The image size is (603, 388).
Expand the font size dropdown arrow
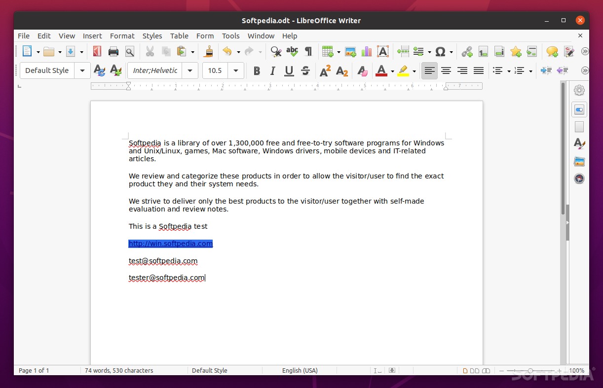(236, 71)
